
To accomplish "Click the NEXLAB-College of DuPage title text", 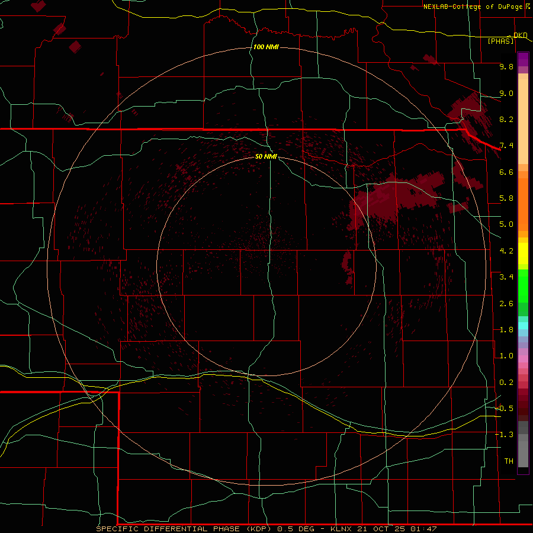I will 474,7.
